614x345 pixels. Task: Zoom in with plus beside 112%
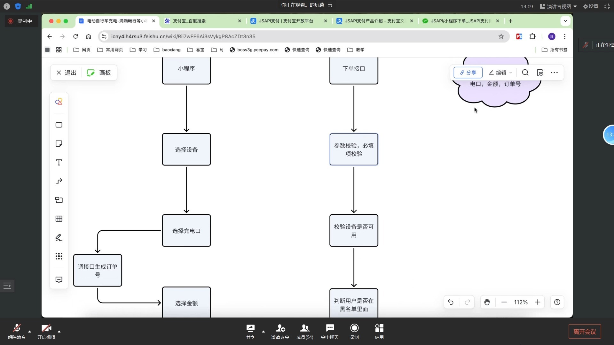click(538, 302)
